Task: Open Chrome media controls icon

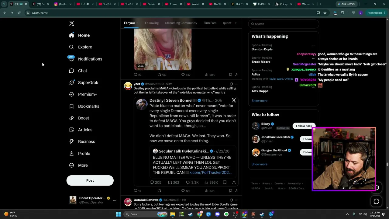Action: click(x=353, y=13)
